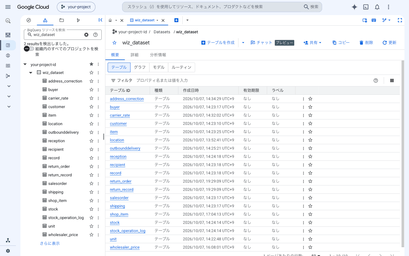Image resolution: width=409 pixels, height=256 pixels.
Task: Collapse wiz_dataset tree node
Action: pyautogui.click(x=31, y=73)
